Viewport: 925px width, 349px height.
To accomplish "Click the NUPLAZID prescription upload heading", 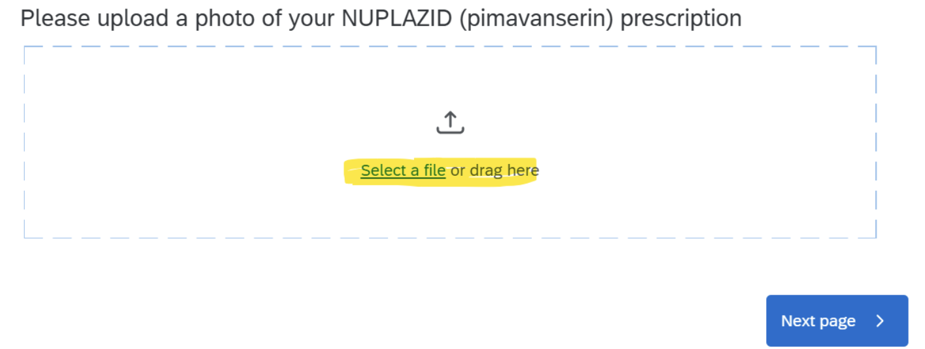I will [x=381, y=18].
